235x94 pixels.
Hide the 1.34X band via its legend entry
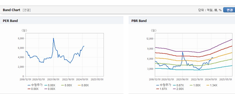click(212, 85)
